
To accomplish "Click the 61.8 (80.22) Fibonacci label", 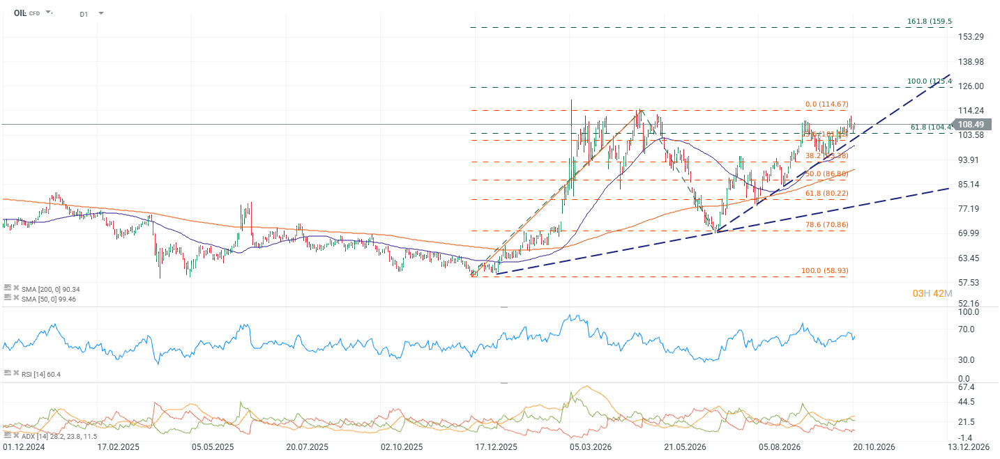I will click(x=828, y=193).
